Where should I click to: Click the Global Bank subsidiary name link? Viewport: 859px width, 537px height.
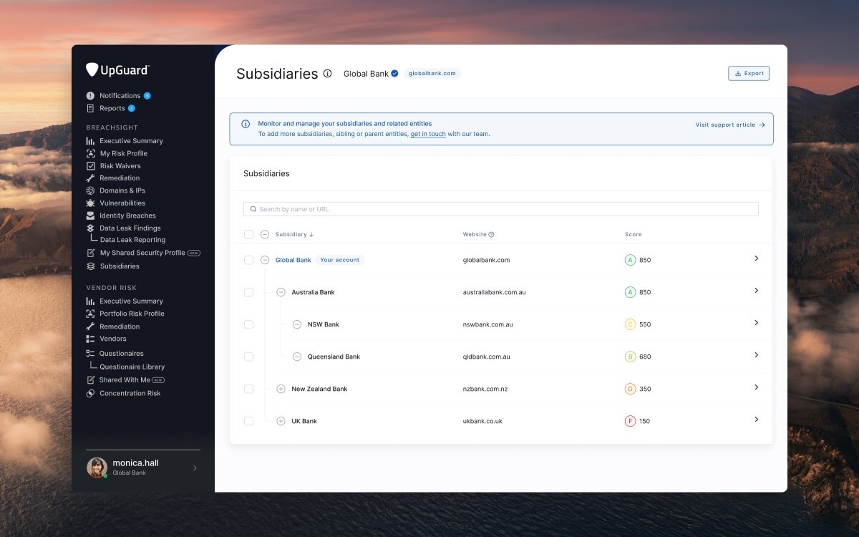[293, 260]
